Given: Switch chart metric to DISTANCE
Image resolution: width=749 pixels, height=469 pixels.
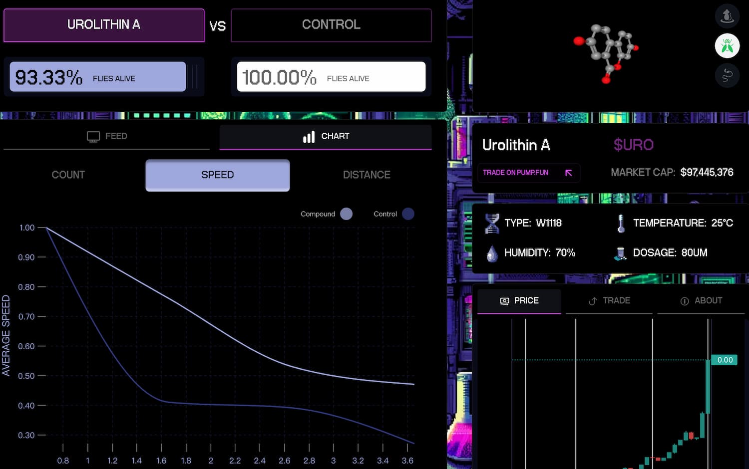Looking at the screenshot, I should pyautogui.click(x=367, y=175).
